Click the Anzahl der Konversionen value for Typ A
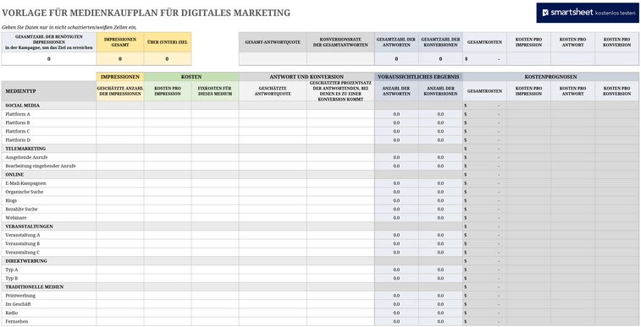The image size is (641, 327). (440, 270)
